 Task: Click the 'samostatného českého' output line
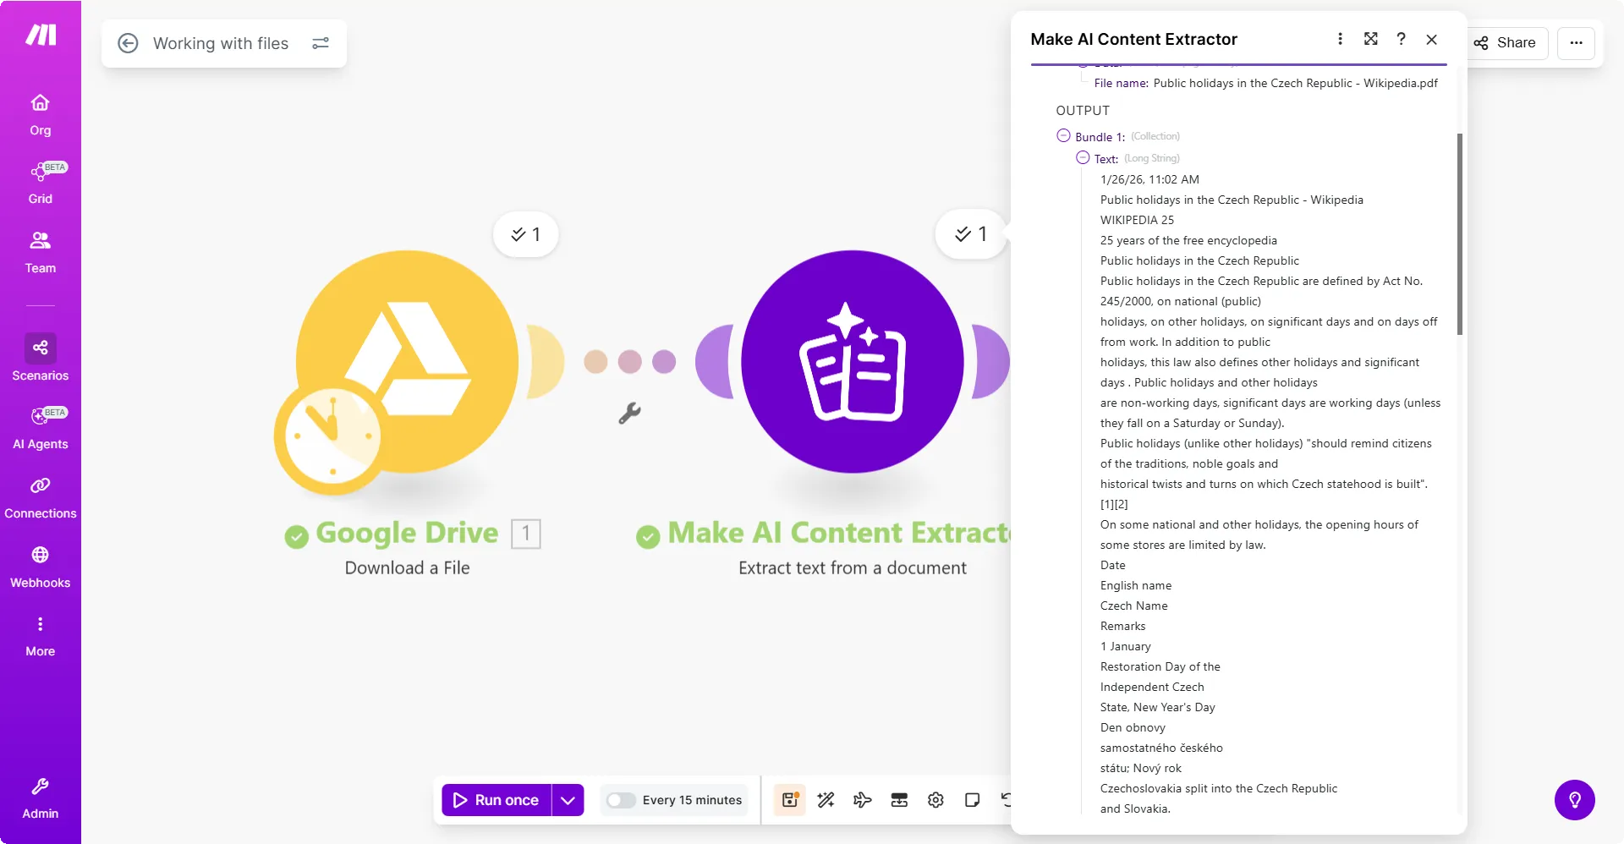[x=1161, y=748]
